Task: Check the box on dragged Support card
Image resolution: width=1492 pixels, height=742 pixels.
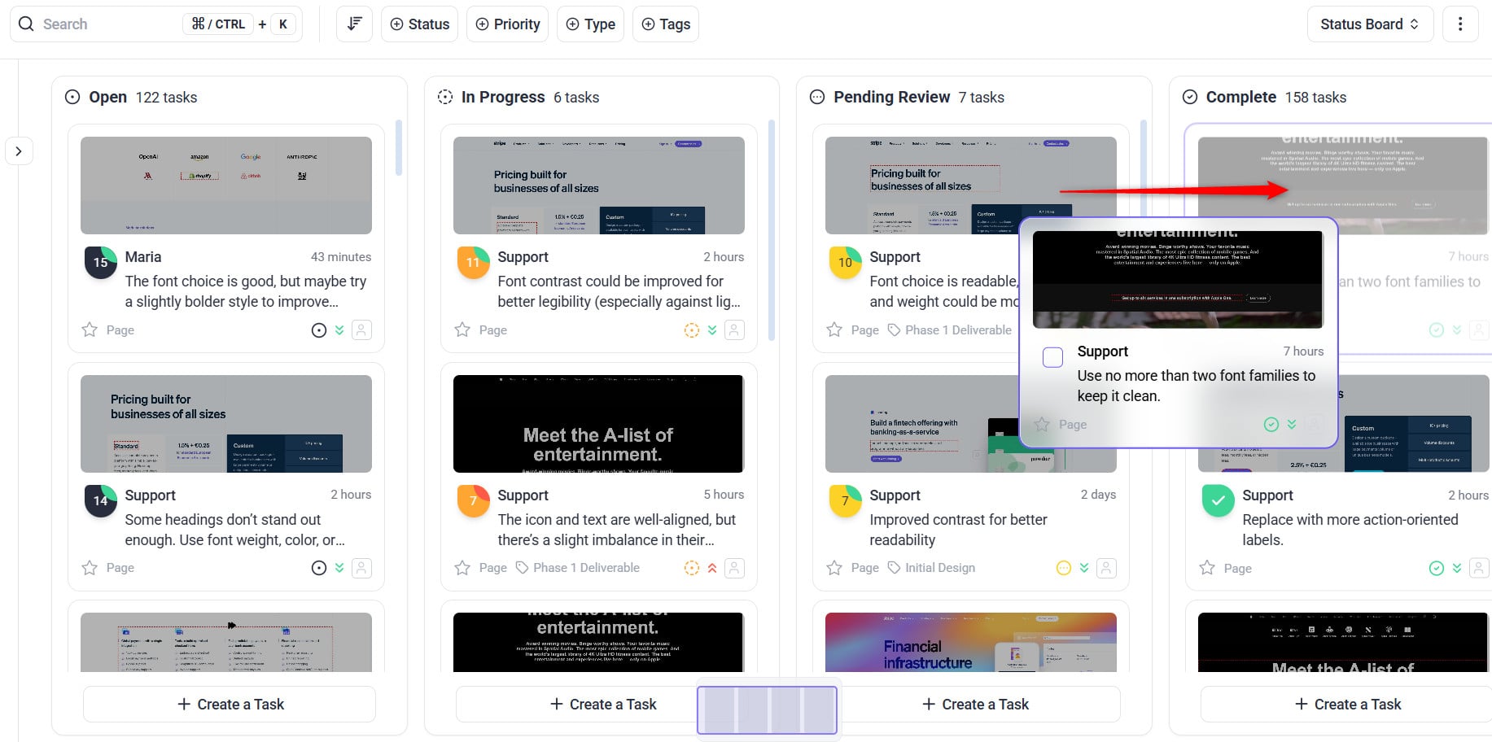Action: 1052,357
